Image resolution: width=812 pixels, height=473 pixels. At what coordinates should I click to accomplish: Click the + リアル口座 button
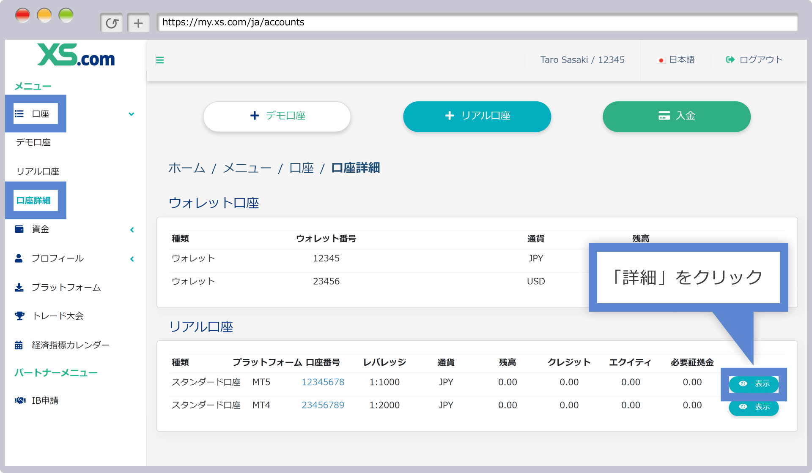click(477, 116)
